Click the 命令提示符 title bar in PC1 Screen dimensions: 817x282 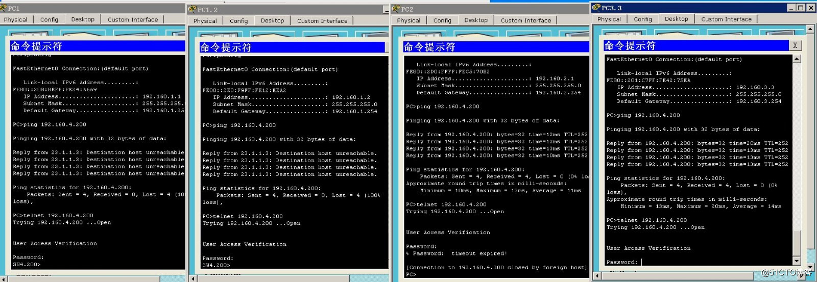pyautogui.click(x=98, y=46)
